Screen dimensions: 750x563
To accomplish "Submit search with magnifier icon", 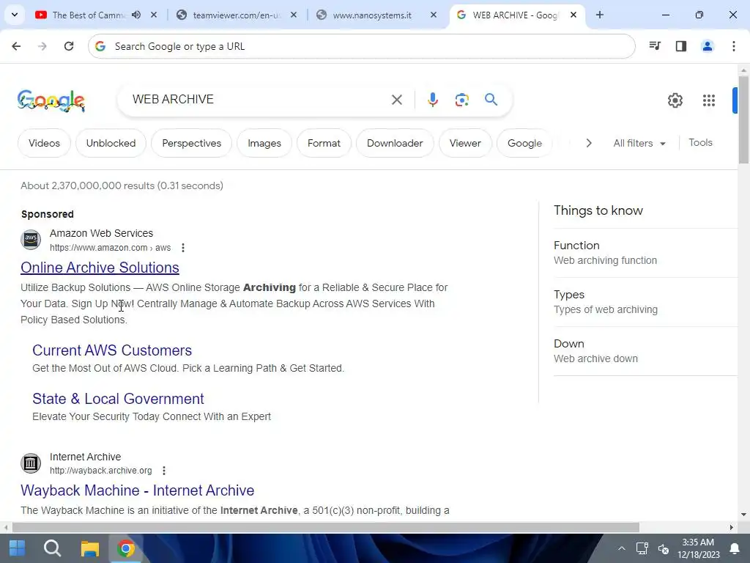I will click(491, 100).
